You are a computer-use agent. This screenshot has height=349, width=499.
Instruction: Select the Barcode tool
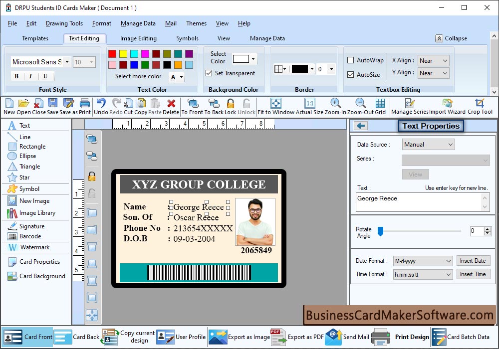tap(24, 236)
